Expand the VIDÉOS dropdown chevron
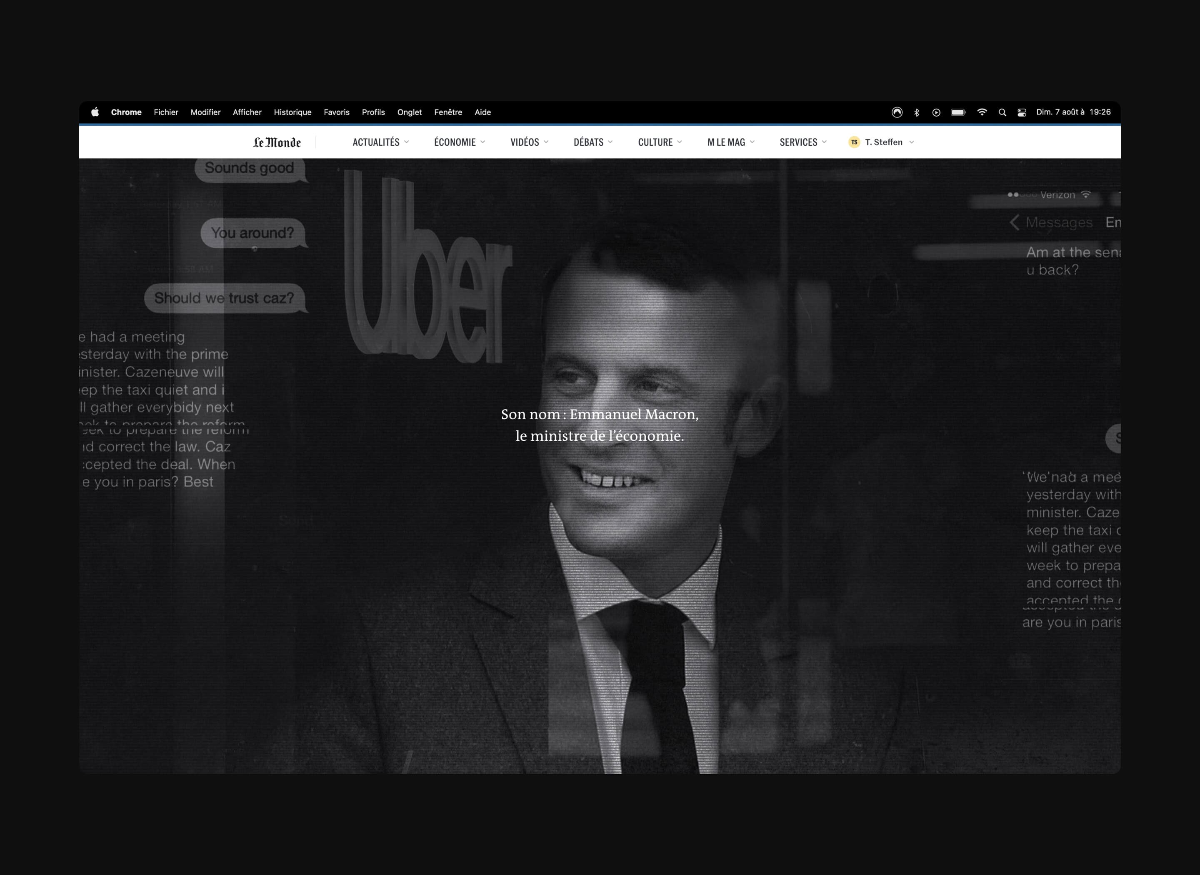This screenshot has height=875, width=1200. (x=546, y=142)
